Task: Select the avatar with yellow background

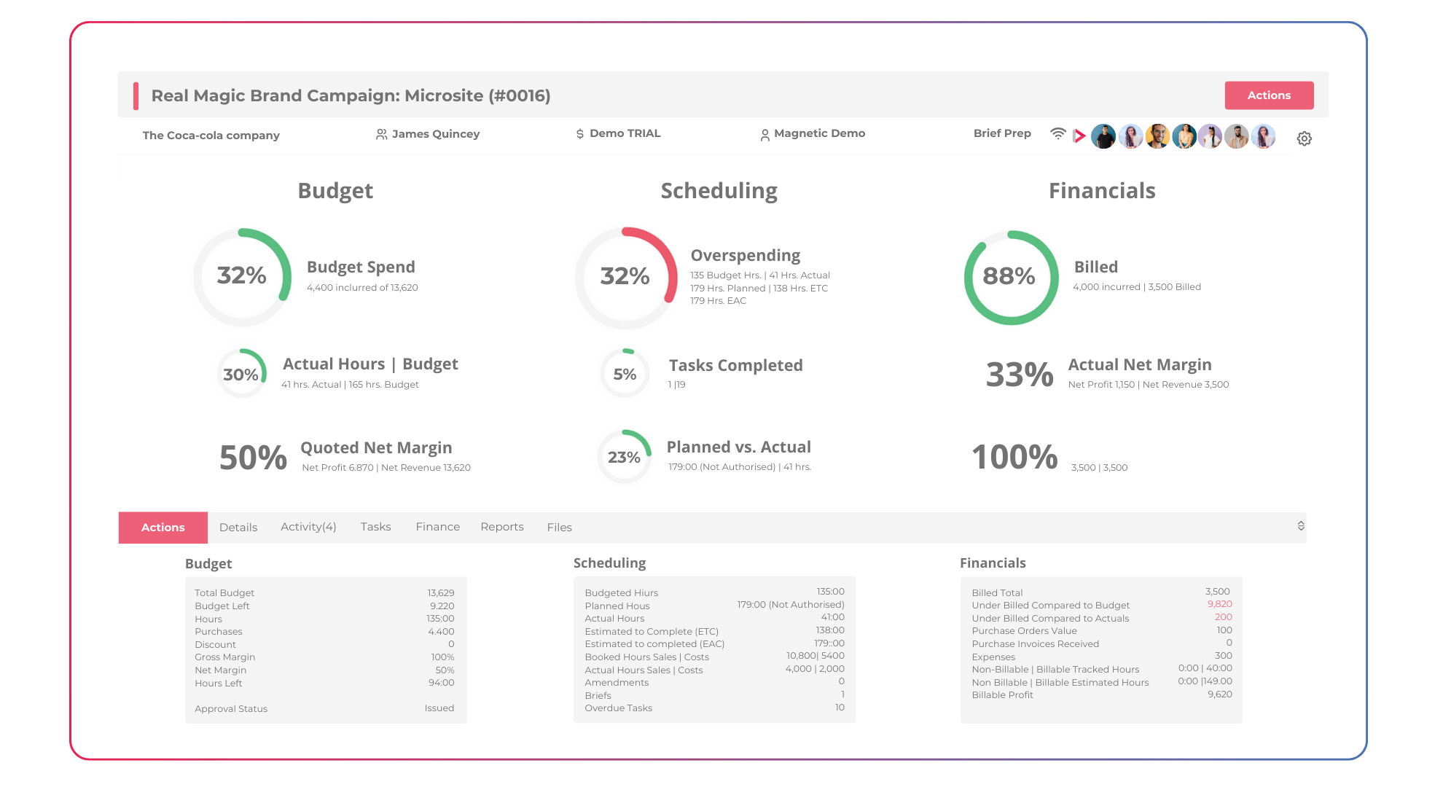Action: tap(1157, 136)
